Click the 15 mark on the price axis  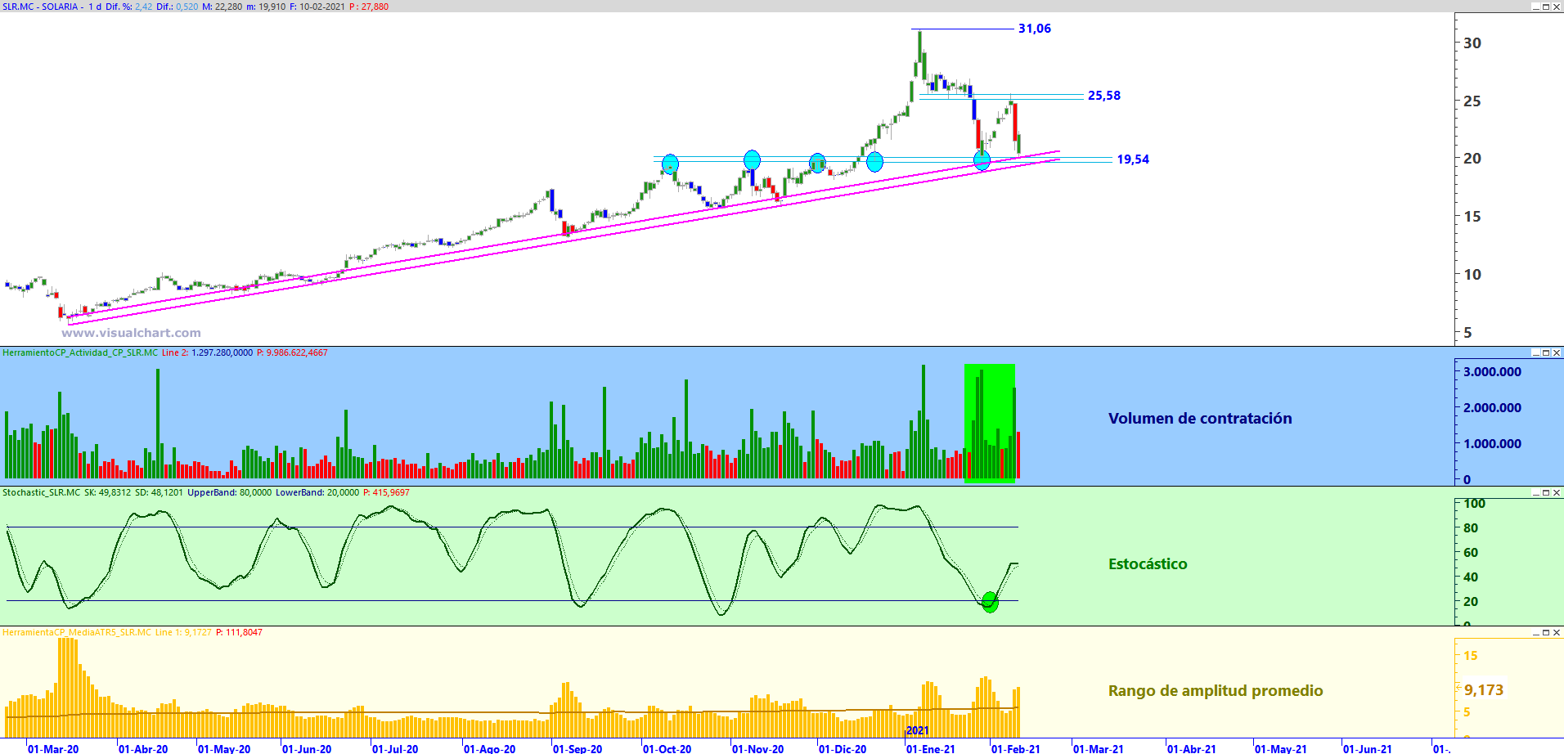[x=1472, y=217]
